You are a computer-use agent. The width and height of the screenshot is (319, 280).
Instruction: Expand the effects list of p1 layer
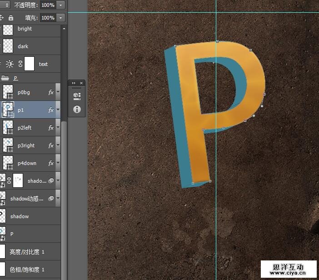click(x=58, y=110)
